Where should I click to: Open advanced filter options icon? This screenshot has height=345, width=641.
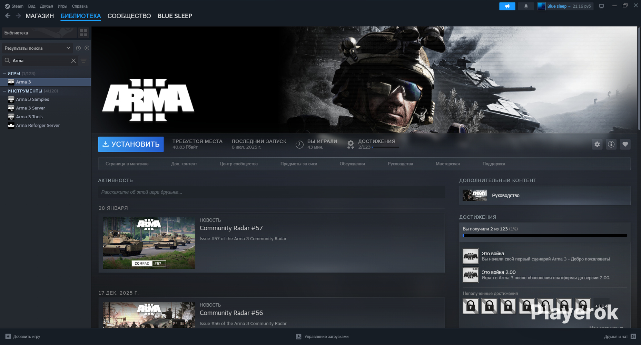pos(83,61)
